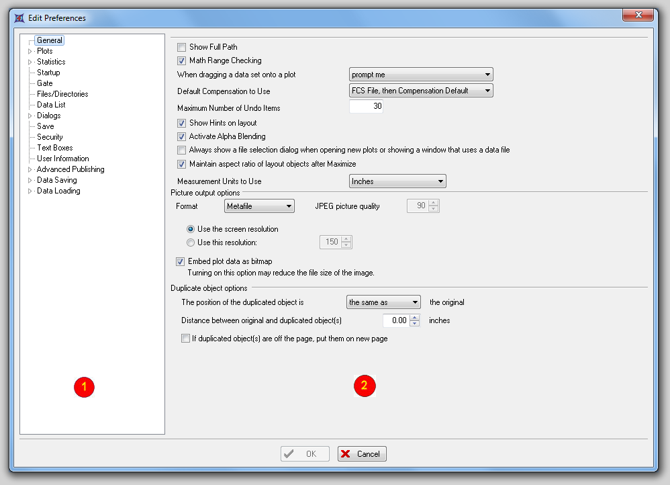Increase duplicate distance with up arrow
This screenshot has width=670, height=485.
click(x=415, y=317)
